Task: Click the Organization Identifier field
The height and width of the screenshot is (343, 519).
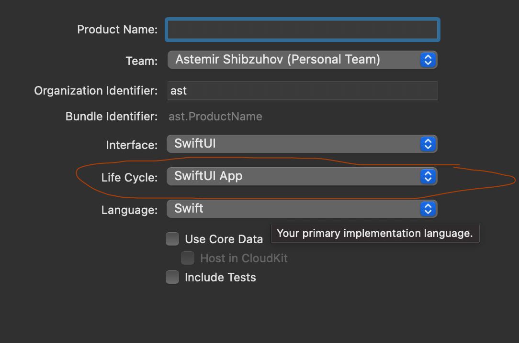Action: tap(303, 91)
